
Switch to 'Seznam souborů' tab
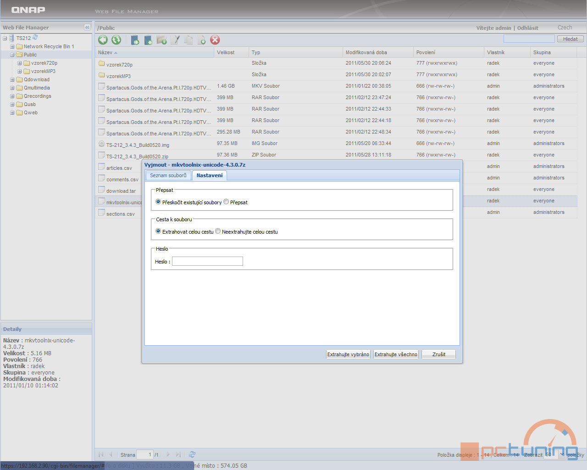(168, 175)
